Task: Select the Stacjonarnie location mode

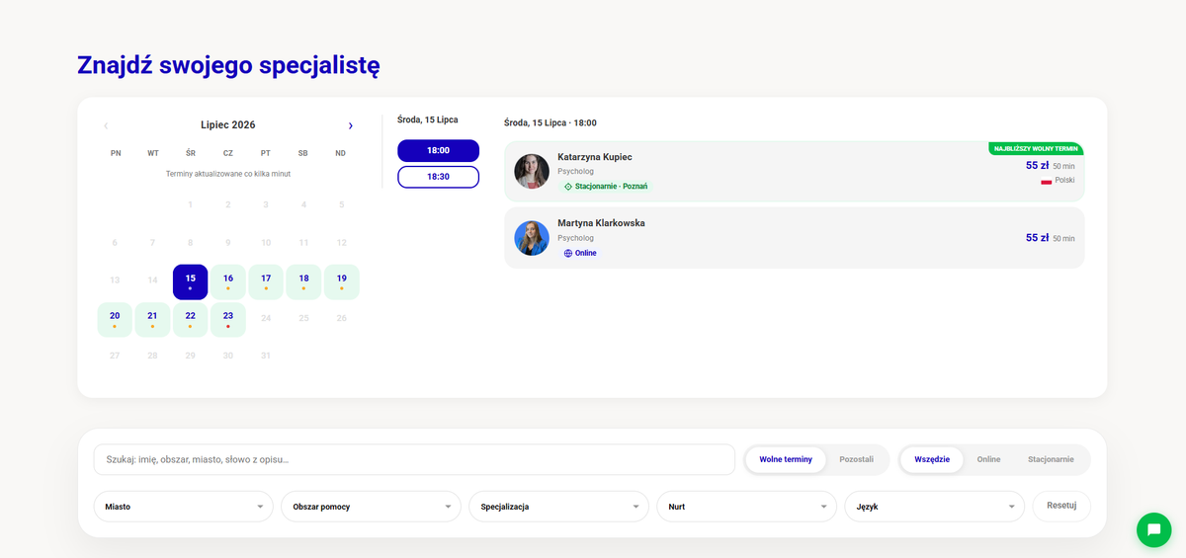Action: tap(1051, 459)
